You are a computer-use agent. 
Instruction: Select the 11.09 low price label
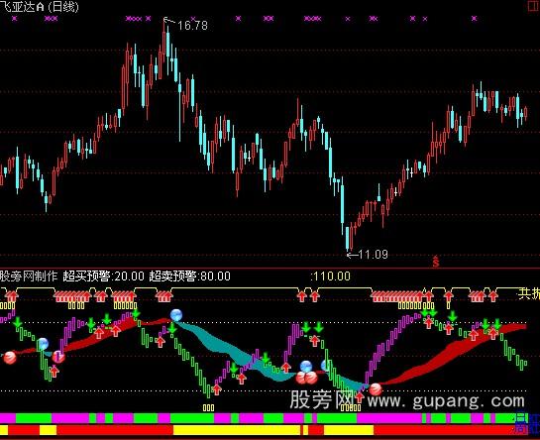click(x=373, y=255)
